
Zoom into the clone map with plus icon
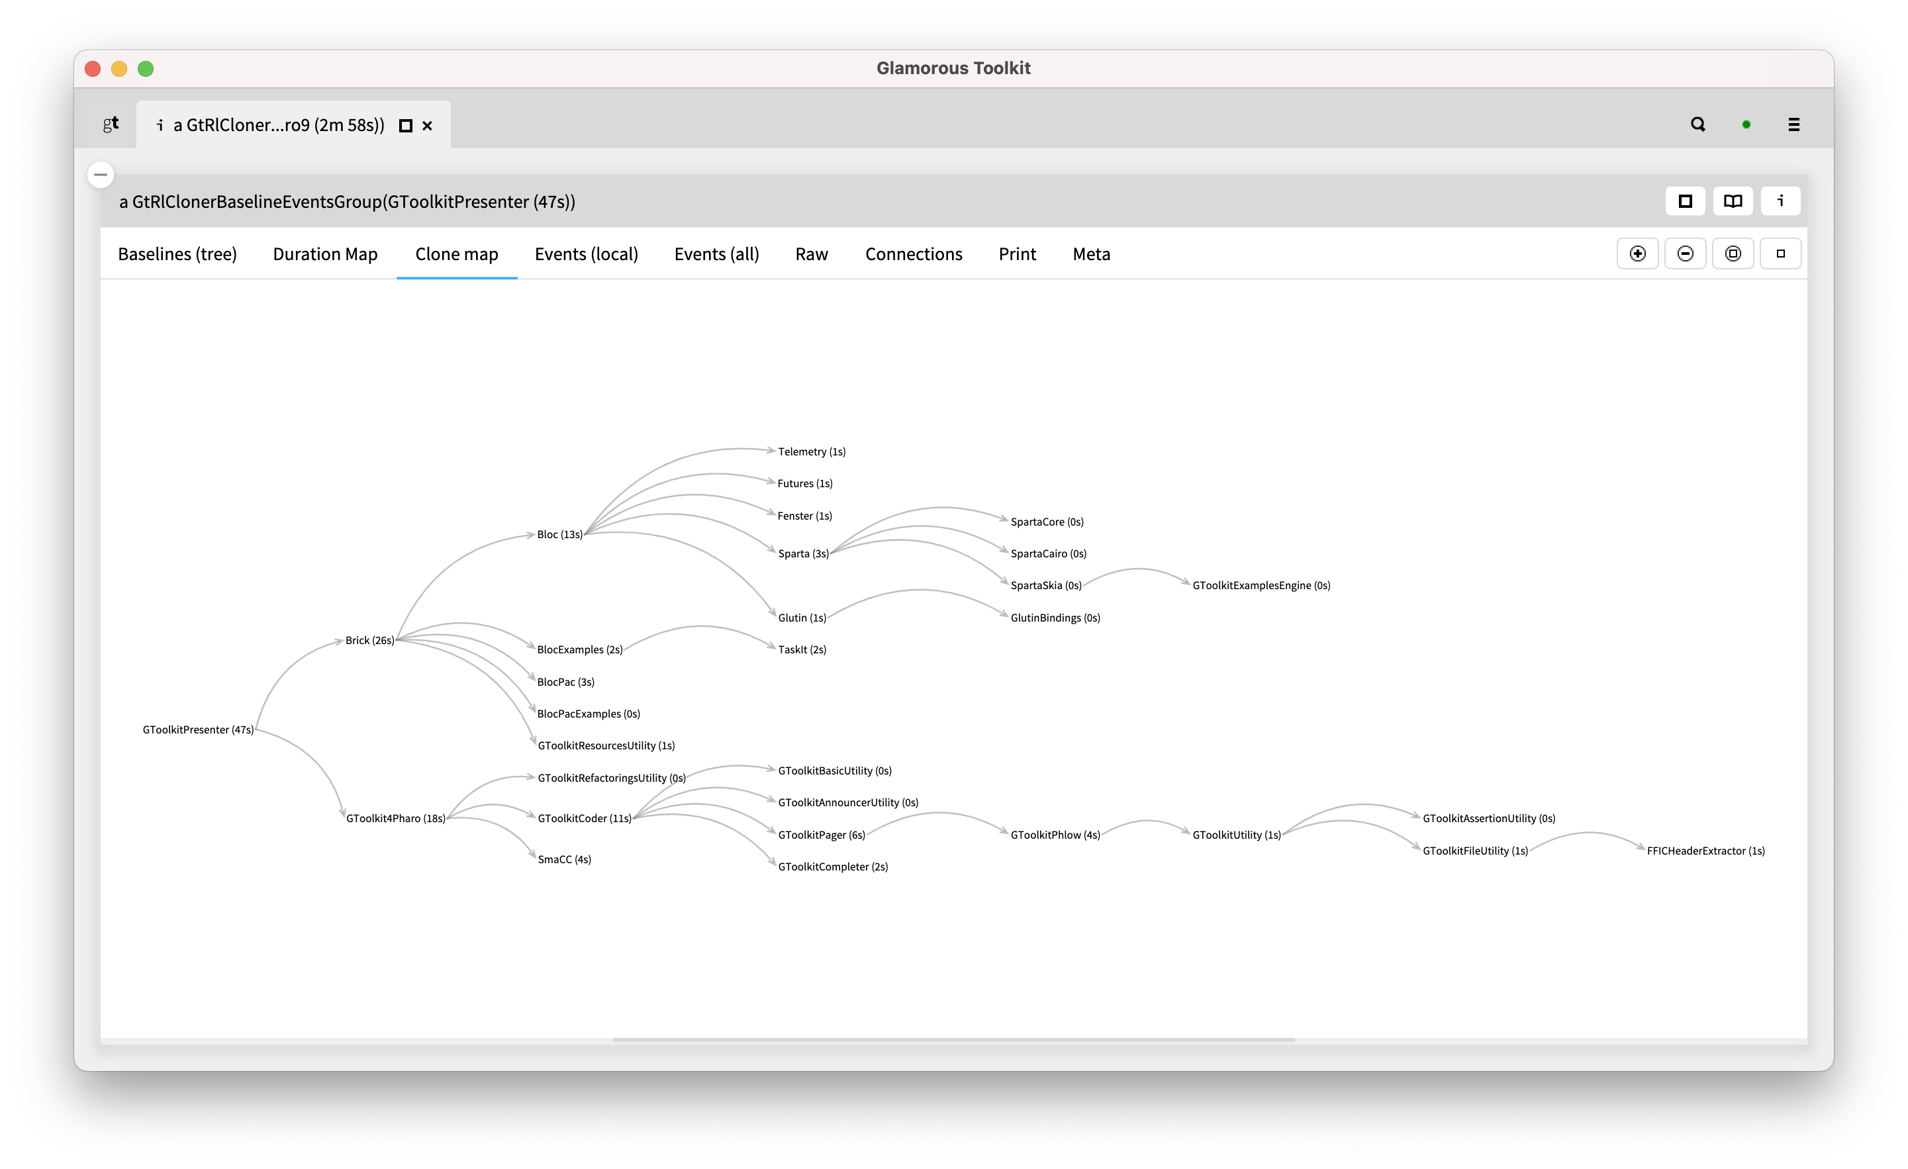[x=1638, y=253]
